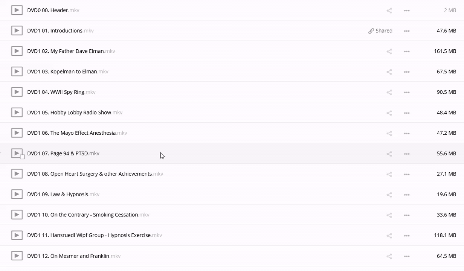Share the My Father Dave Elman file
The width and height of the screenshot is (464, 271).
[x=389, y=51]
